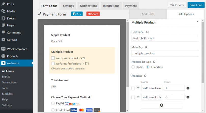Select Checkbox product list type

pyautogui.click(x=148, y=67)
